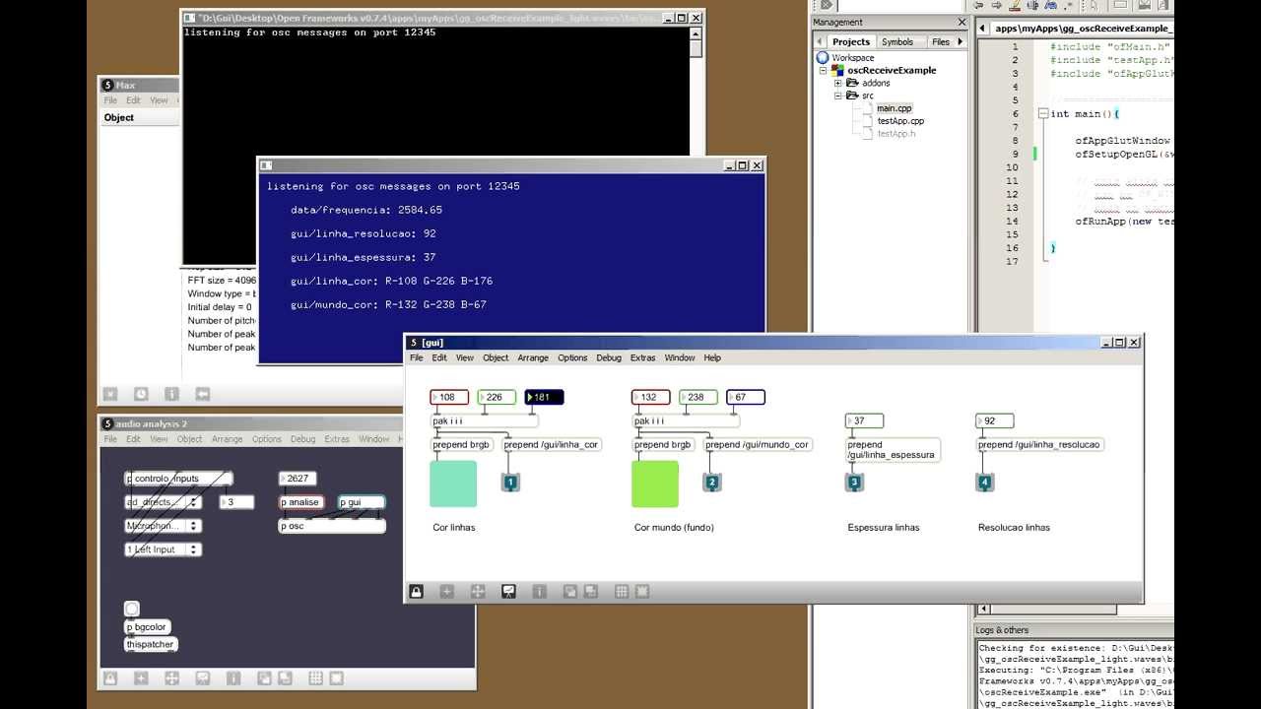Click patcher windows icon in audio analysis 2 toolbar
Screen dimensions: 1261x709
[171, 678]
